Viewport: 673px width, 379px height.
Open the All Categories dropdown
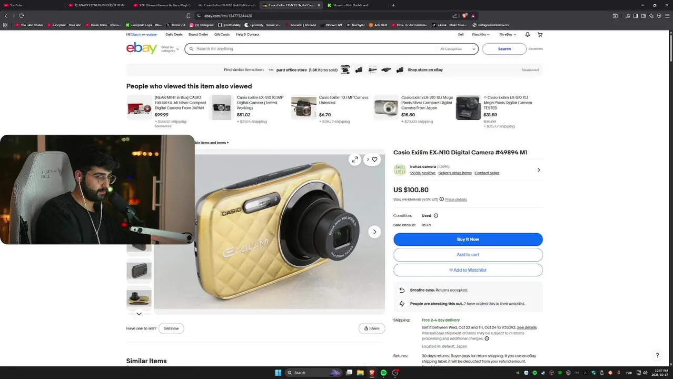[x=458, y=49]
